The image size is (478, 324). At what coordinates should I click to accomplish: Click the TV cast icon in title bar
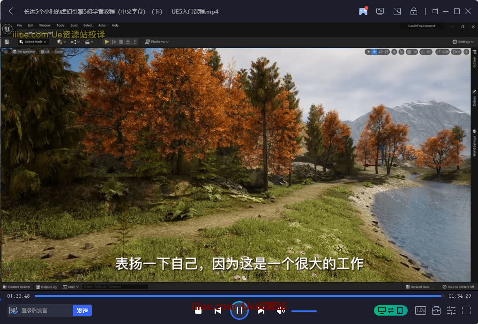(380, 11)
